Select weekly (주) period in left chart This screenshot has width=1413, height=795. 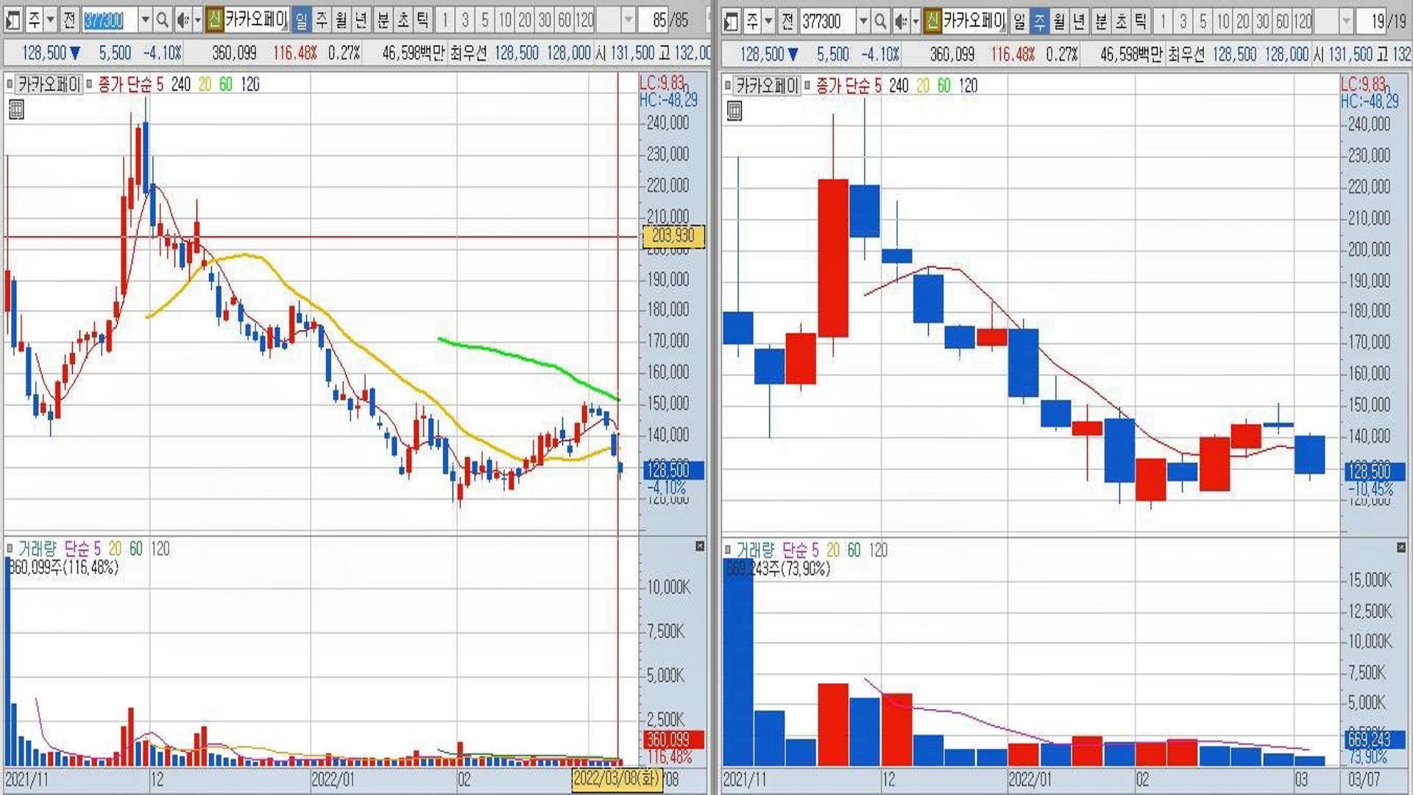[x=322, y=21]
